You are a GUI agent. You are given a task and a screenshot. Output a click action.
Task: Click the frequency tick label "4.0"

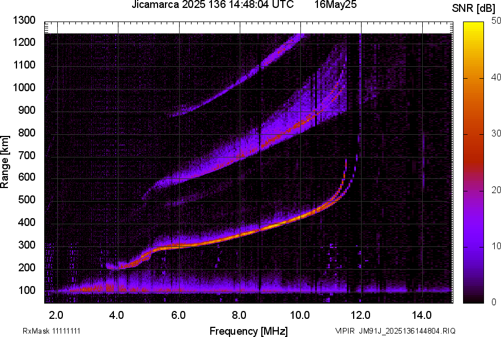pos(117,315)
